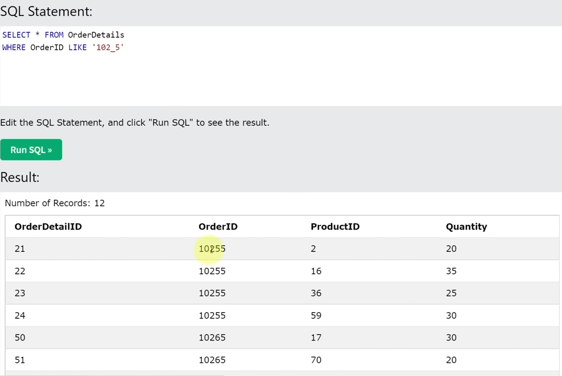This screenshot has width=562, height=376.
Task: Click OrderID 10255 in row 21
Action: click(212, 249)
